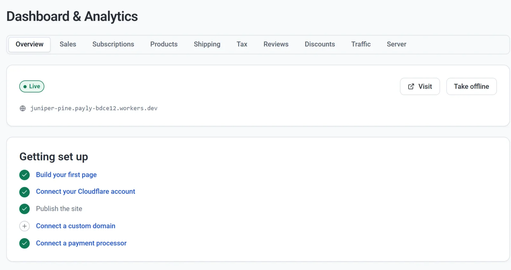Switch to the Server tab

396,44
